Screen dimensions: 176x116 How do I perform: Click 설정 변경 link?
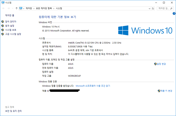click(161, 64)
